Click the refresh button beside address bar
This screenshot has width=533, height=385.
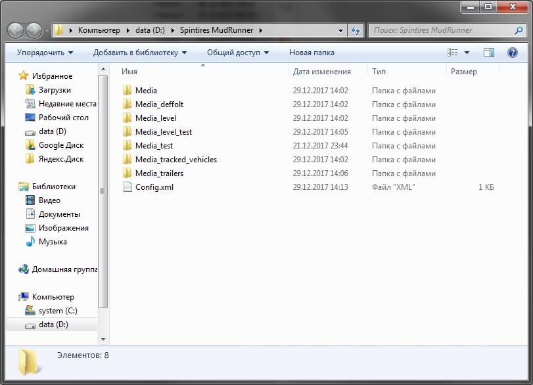coord(356,30)
